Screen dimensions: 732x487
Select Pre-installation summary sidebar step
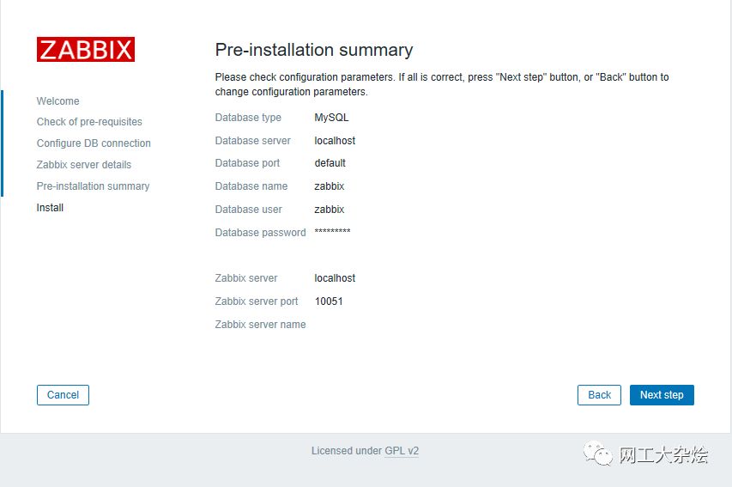point(93,186)
